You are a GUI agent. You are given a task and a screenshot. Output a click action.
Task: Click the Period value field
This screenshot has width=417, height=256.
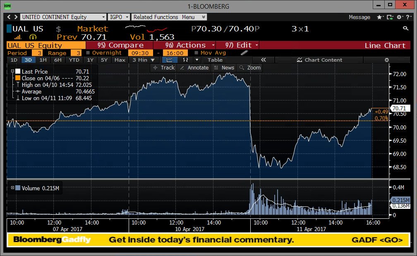[37, 53]
